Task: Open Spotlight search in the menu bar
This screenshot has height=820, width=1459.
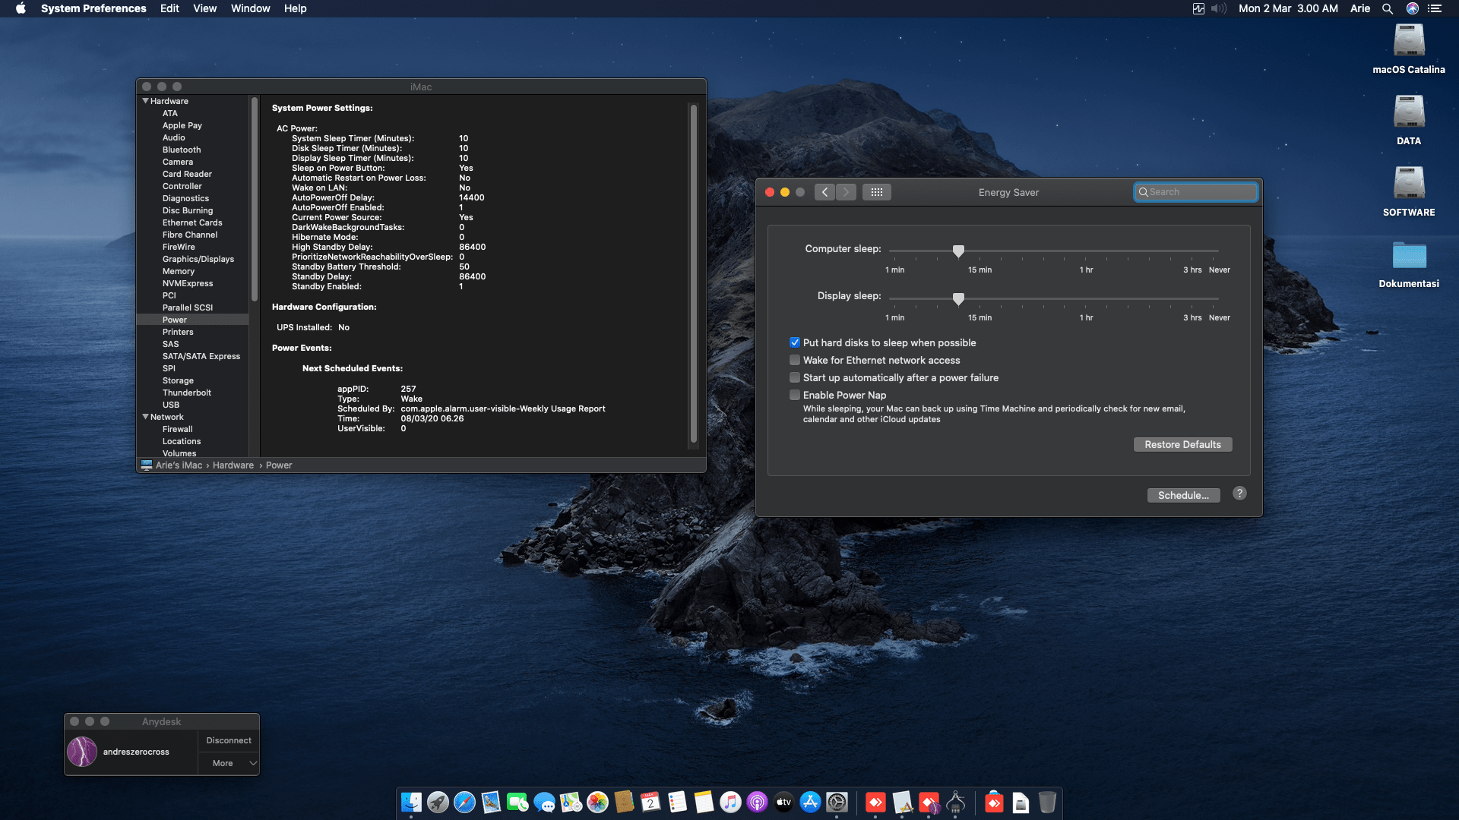Action: (1388, 8)
